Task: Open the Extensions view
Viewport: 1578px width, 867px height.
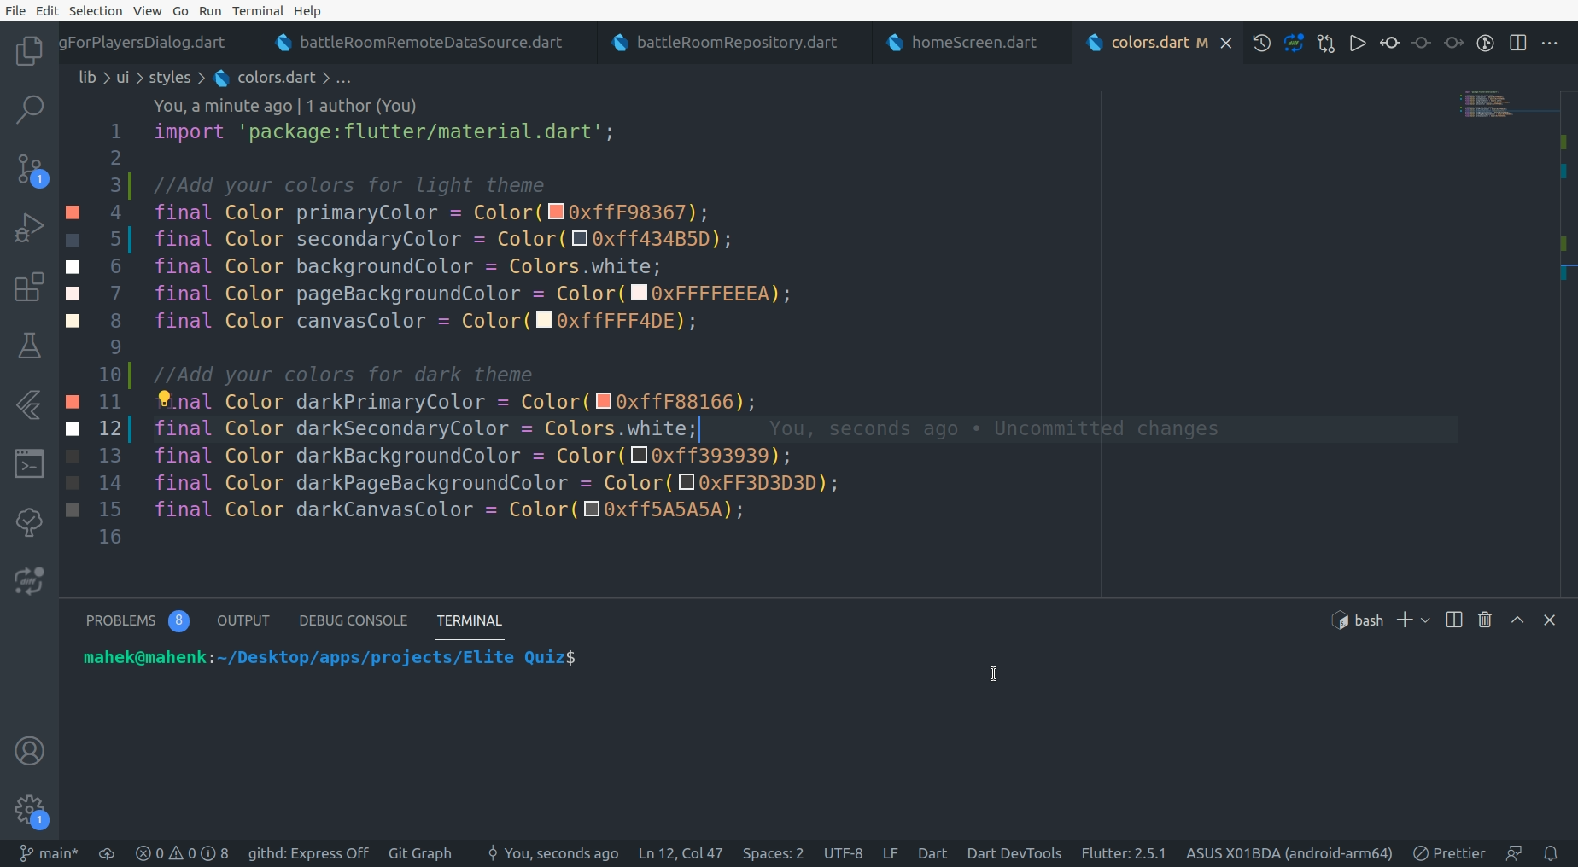Action: click(x=29, y=287)
